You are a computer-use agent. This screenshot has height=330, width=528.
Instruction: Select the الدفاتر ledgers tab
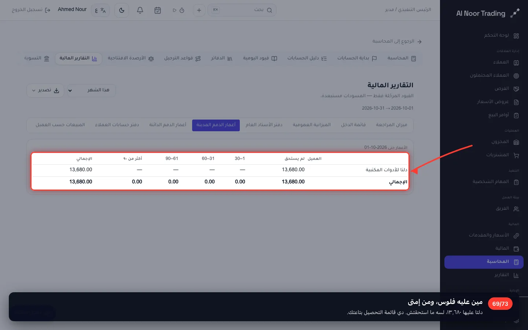coord(222,58)
